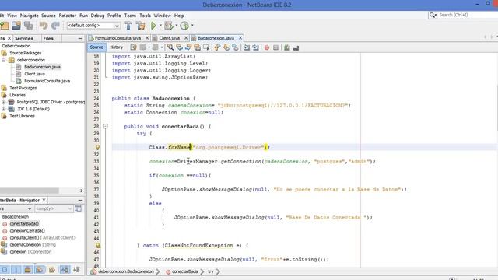498x280 pixels.
Task: Click the Debug Project toolbar icon
Action: click(x=169, y=26)
